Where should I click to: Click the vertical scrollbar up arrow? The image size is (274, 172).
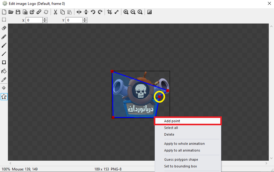pos(271,26)
